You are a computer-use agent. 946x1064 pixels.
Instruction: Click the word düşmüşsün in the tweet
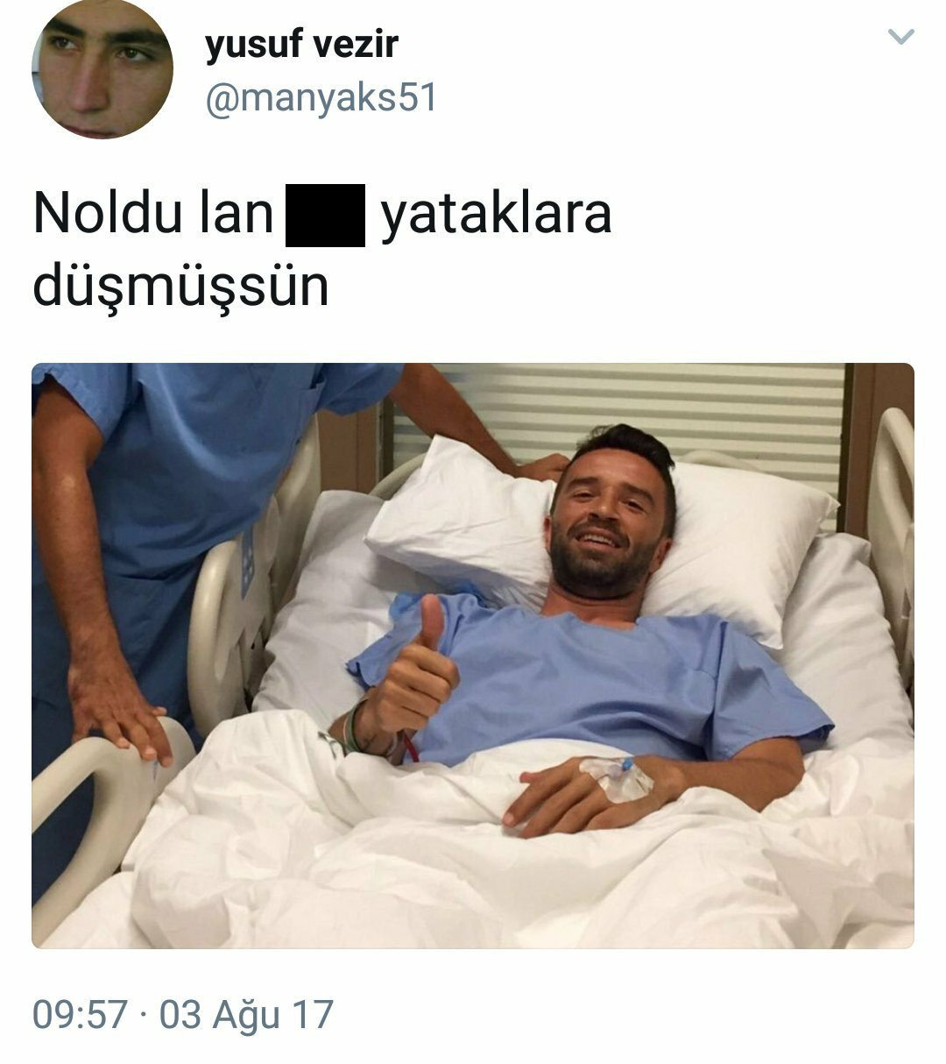pos(180,286)
